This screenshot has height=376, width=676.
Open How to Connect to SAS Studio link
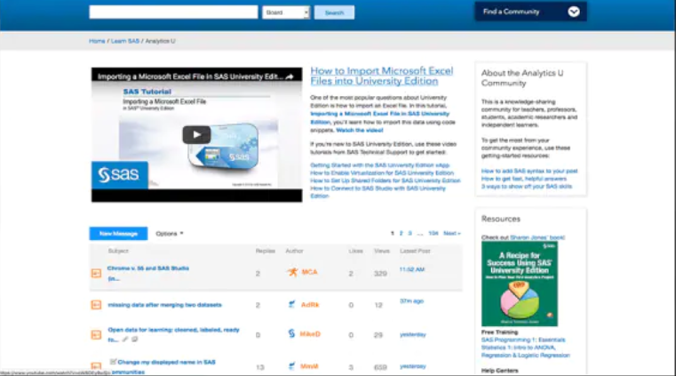[x=378, y=192]
